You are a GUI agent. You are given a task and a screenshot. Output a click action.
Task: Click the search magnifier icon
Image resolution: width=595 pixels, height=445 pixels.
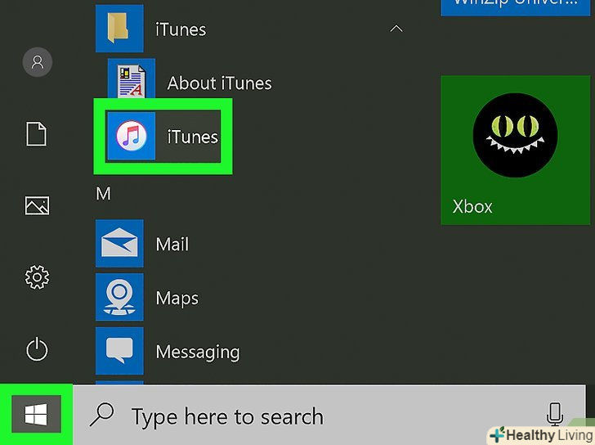click(x=101, y=415)
